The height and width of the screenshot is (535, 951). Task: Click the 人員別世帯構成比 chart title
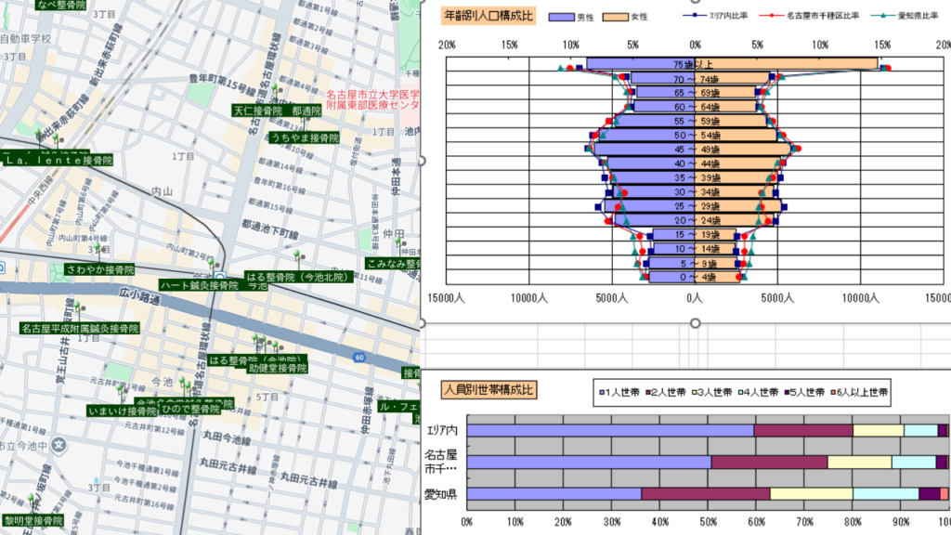pos(486,390)
